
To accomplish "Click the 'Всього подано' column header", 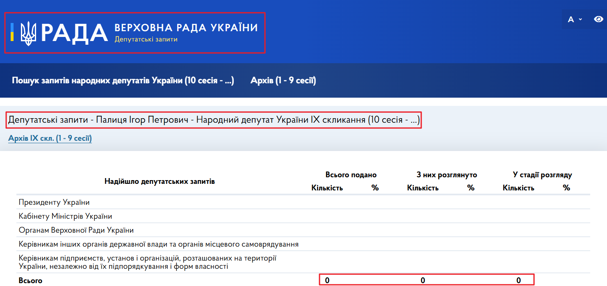I will coord(351,175).
